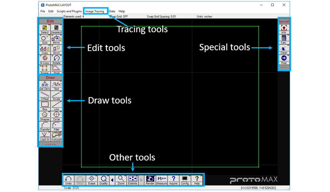The height and width of the screenshot is (192, 330).
Task: Click the Extents view button
Action: (133, 180)
